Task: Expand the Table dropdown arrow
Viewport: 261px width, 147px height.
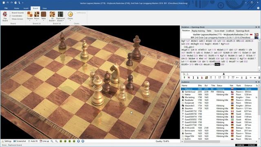Action: pyautogui.click(x=44, y=20)
